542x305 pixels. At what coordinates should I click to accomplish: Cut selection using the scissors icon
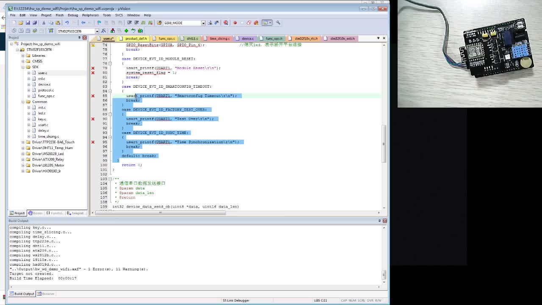[44, 23]
